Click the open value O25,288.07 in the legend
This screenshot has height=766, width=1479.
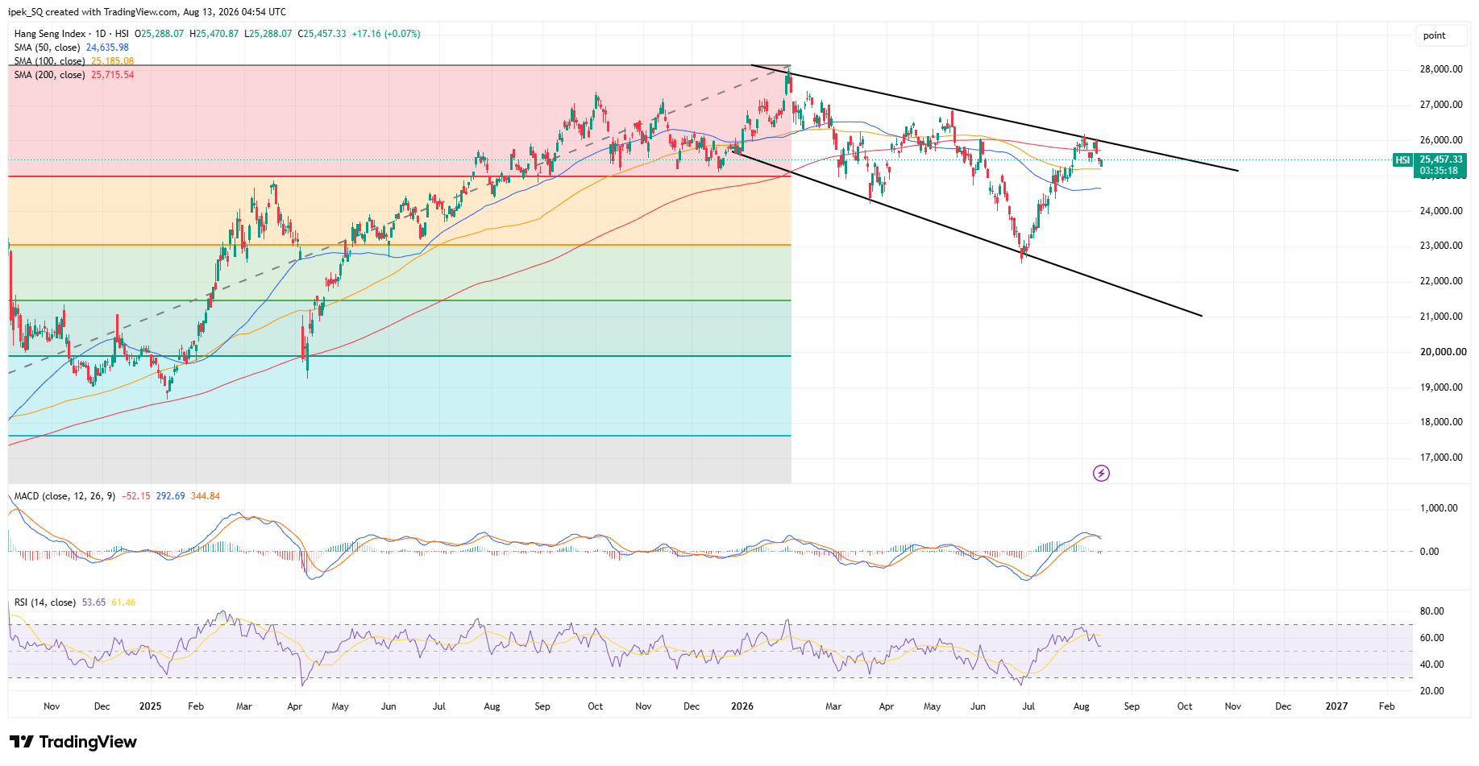[160, 34]
